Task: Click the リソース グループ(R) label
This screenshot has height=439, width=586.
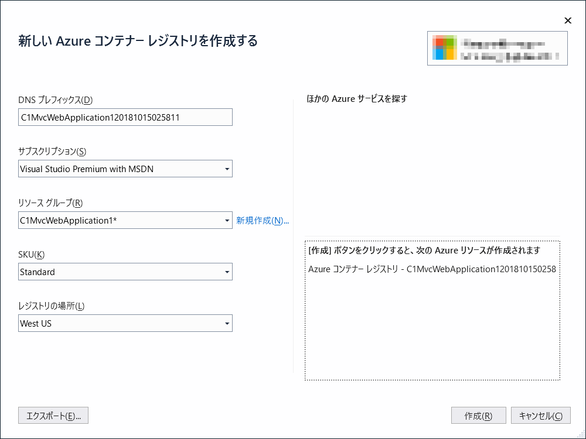Action: tap(50, 203)
